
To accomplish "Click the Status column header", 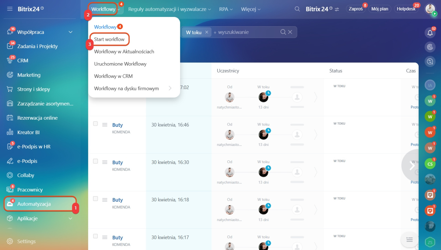I will (336, 71).
